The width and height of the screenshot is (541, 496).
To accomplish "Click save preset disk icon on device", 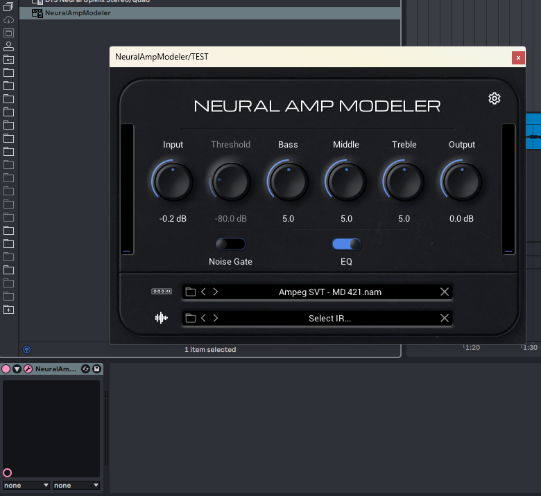I will (x=97, y=369).
